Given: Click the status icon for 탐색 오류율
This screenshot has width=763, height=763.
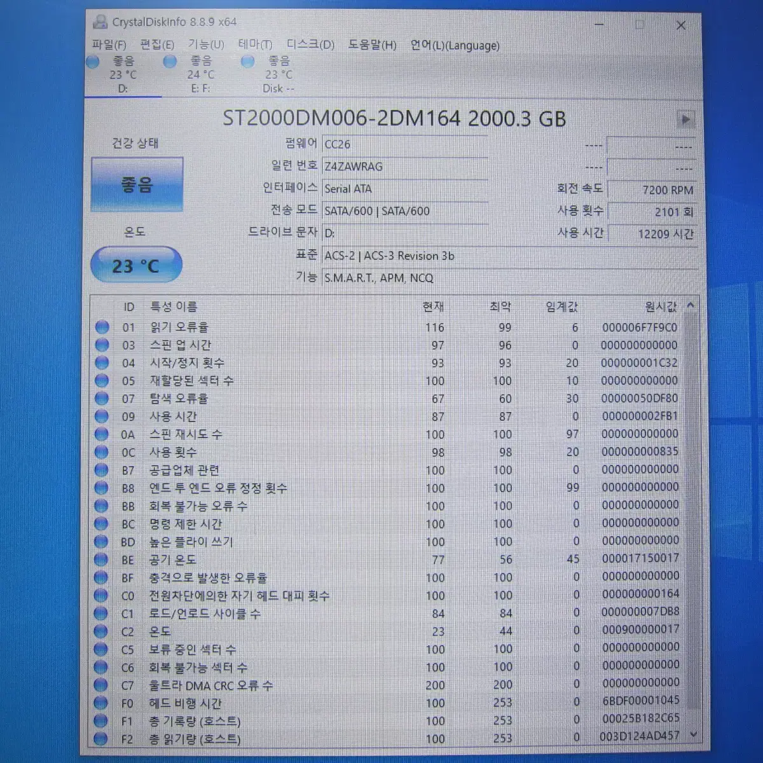Looking at the screenshot, I should 102,398.
